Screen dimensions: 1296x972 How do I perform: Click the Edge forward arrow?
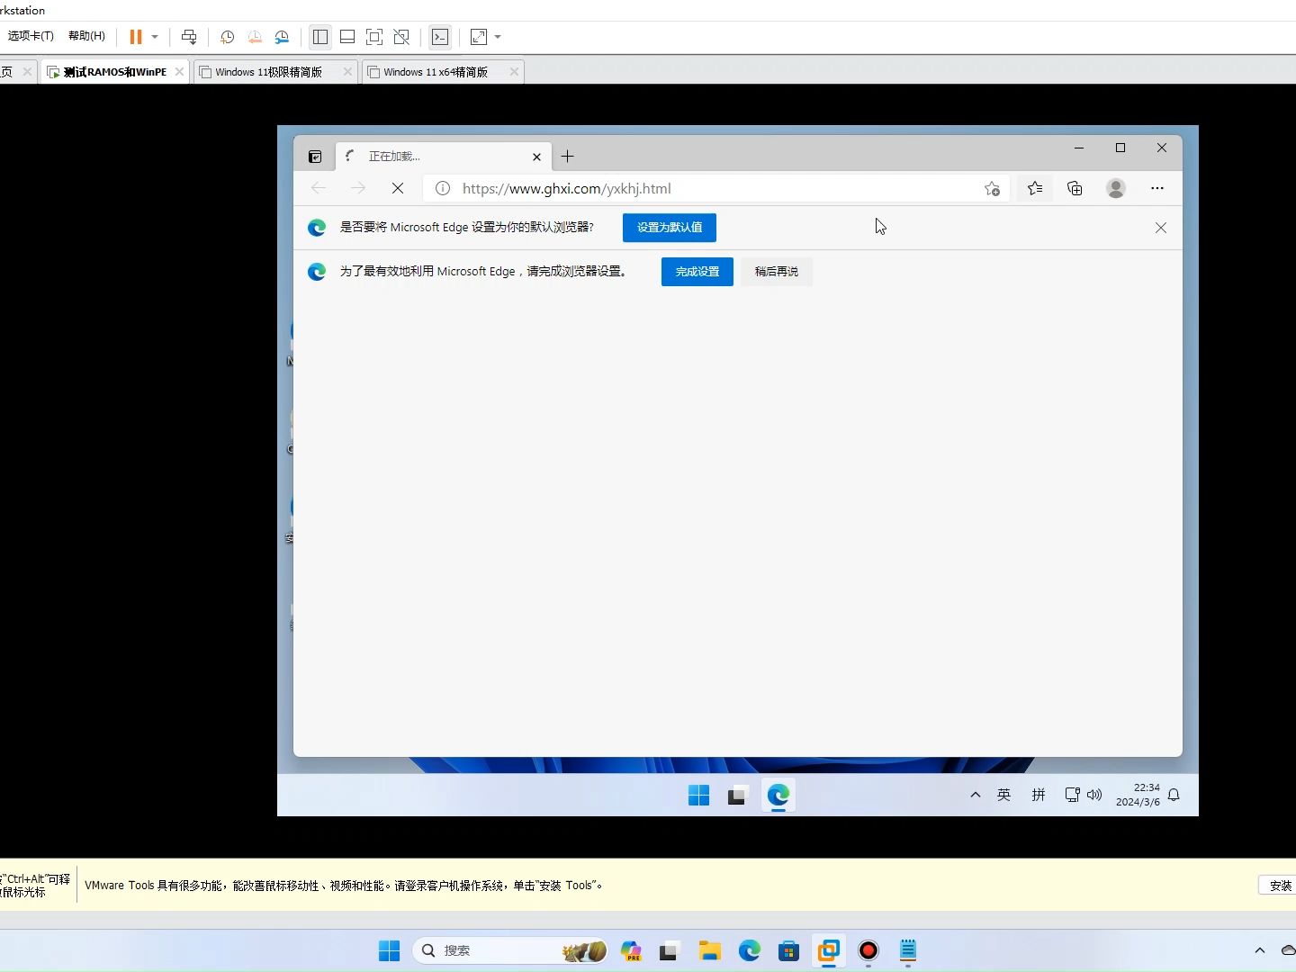(x=358, y=188)
